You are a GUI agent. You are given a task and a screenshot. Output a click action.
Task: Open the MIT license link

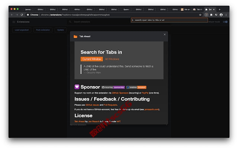119,121
